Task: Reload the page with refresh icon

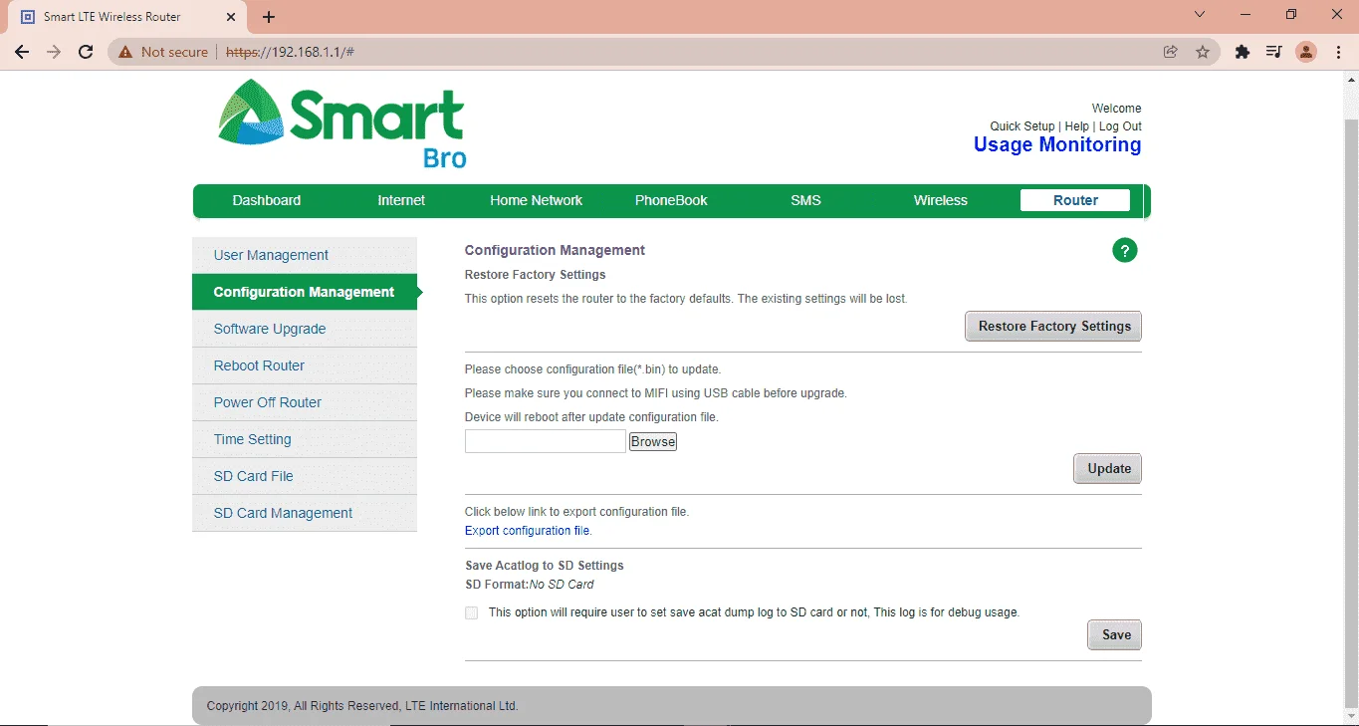Action: (86, 52)
